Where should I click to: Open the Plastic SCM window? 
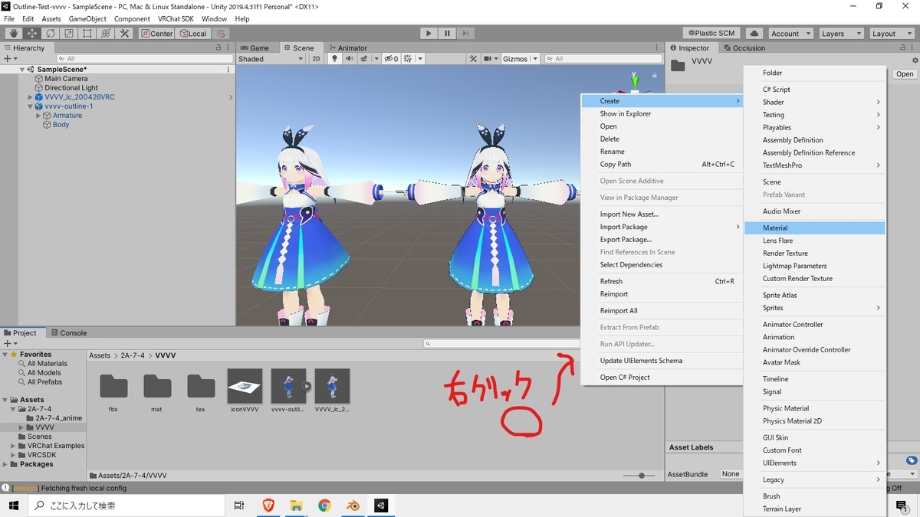point(712,34)
